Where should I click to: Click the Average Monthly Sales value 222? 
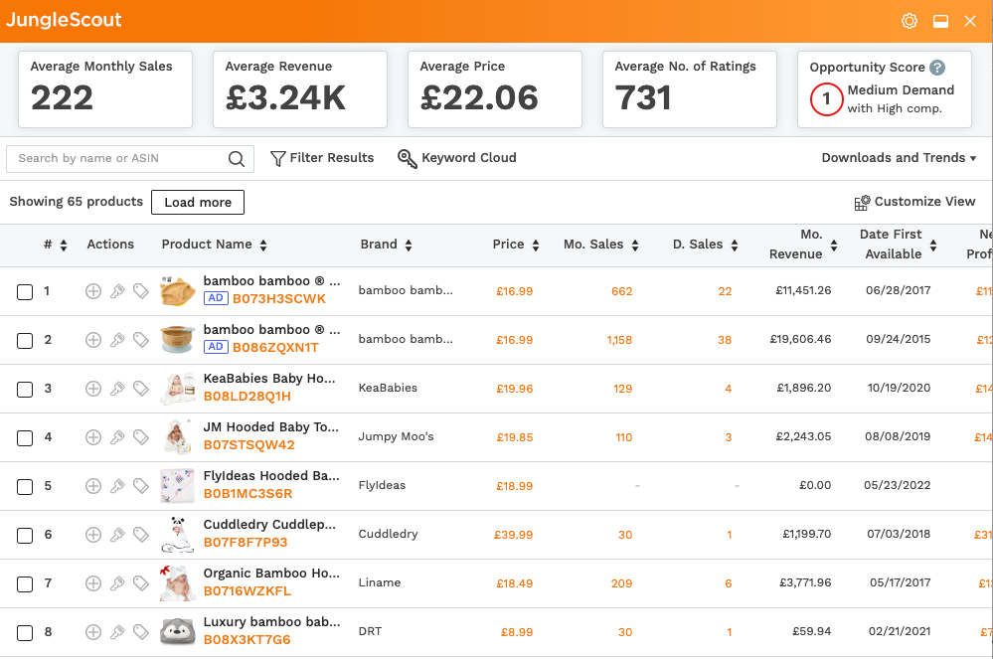tap(62, 97)
